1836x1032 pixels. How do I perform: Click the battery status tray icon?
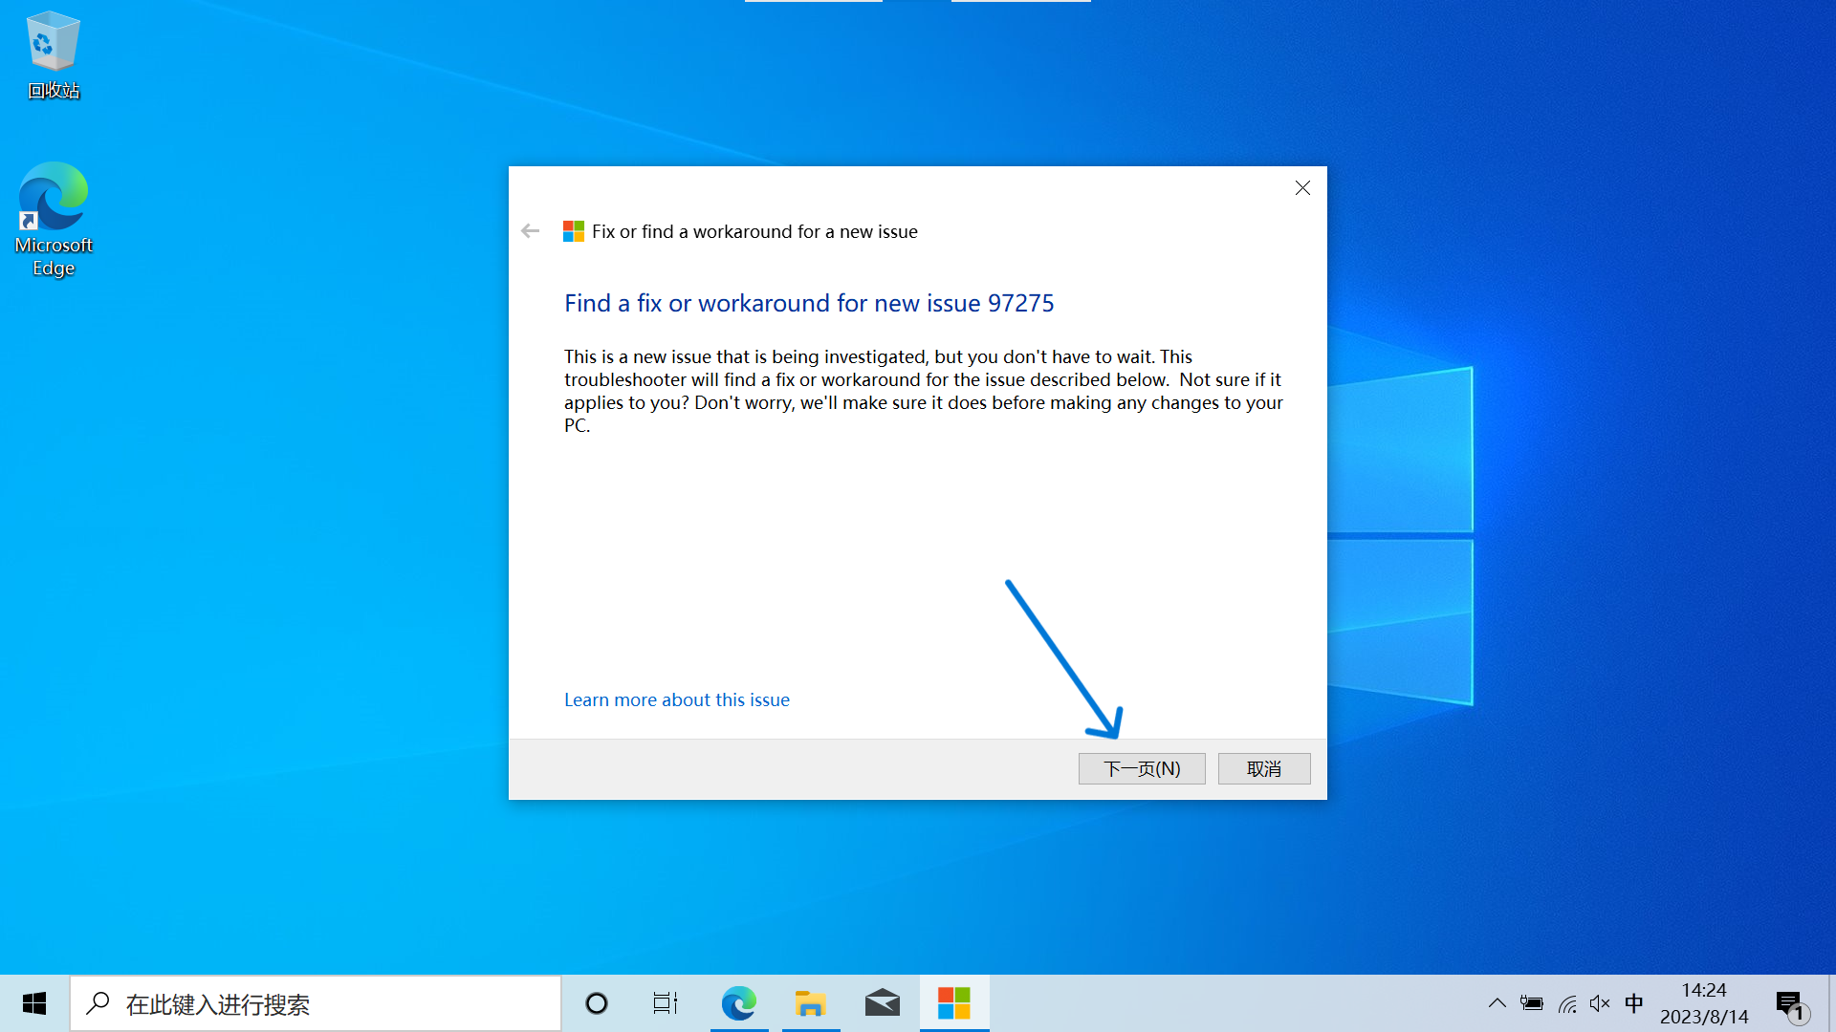1532,1003
